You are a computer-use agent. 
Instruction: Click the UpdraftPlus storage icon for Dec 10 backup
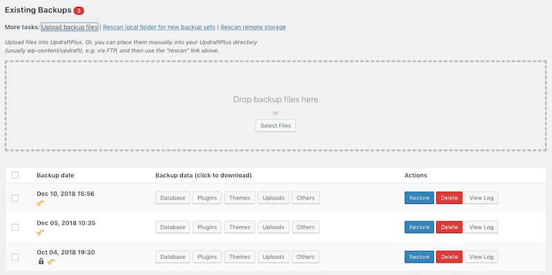[x=41, y=203]
